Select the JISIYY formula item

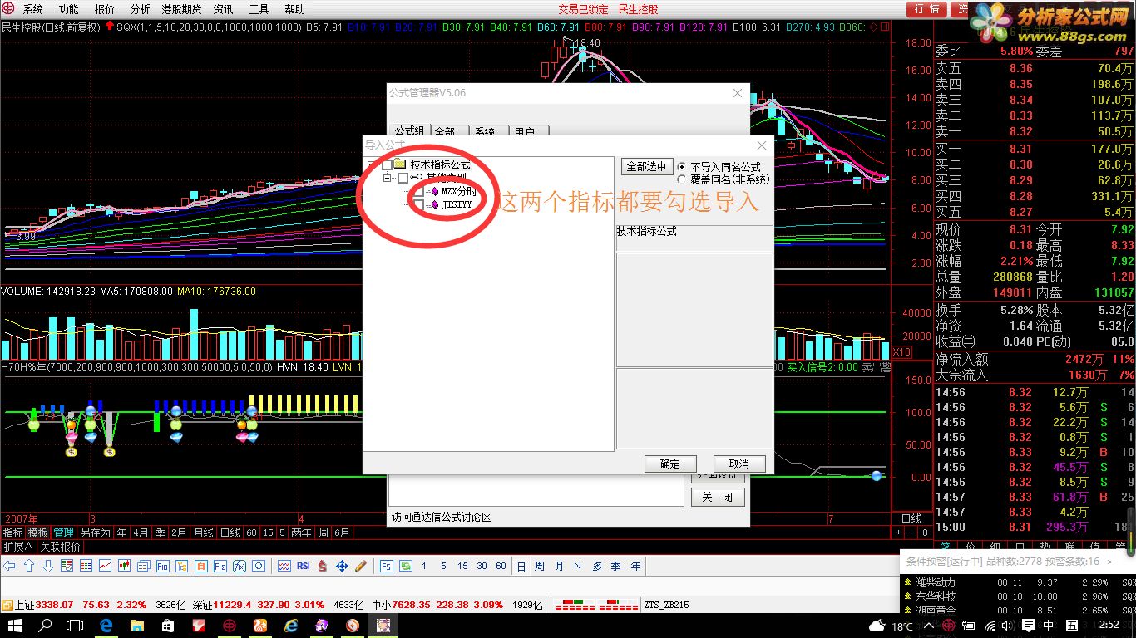coord(457,204)
